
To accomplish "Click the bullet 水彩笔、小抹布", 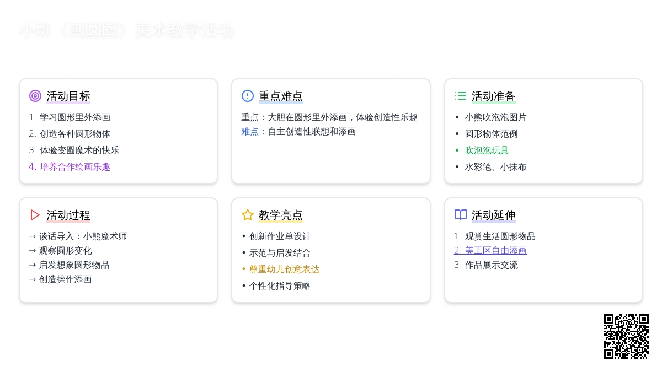I will click(x=496, y=166).
